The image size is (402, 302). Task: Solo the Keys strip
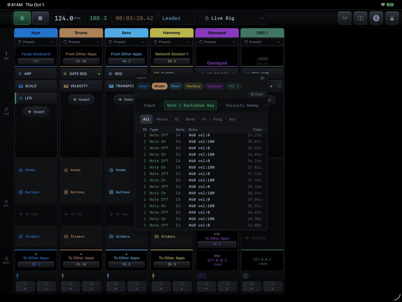pos(46,287)
